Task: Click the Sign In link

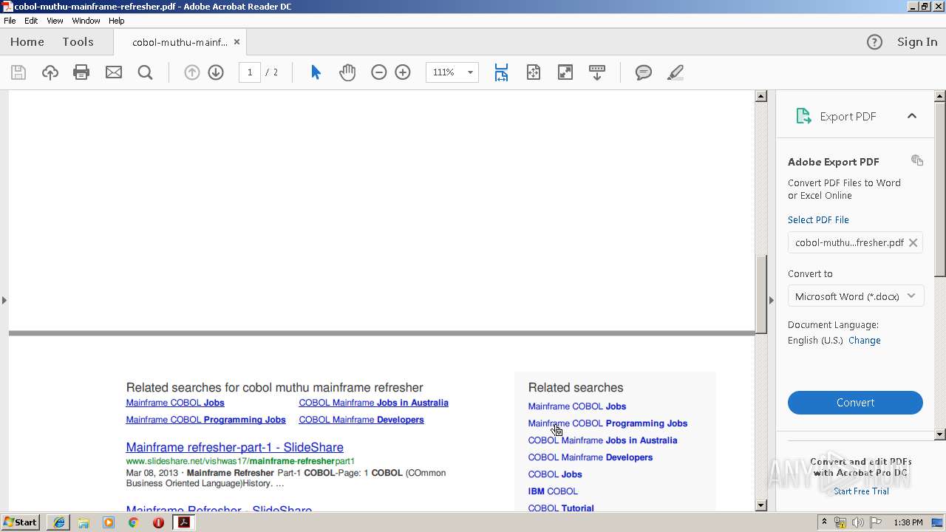Action: (x=917, y=42)
